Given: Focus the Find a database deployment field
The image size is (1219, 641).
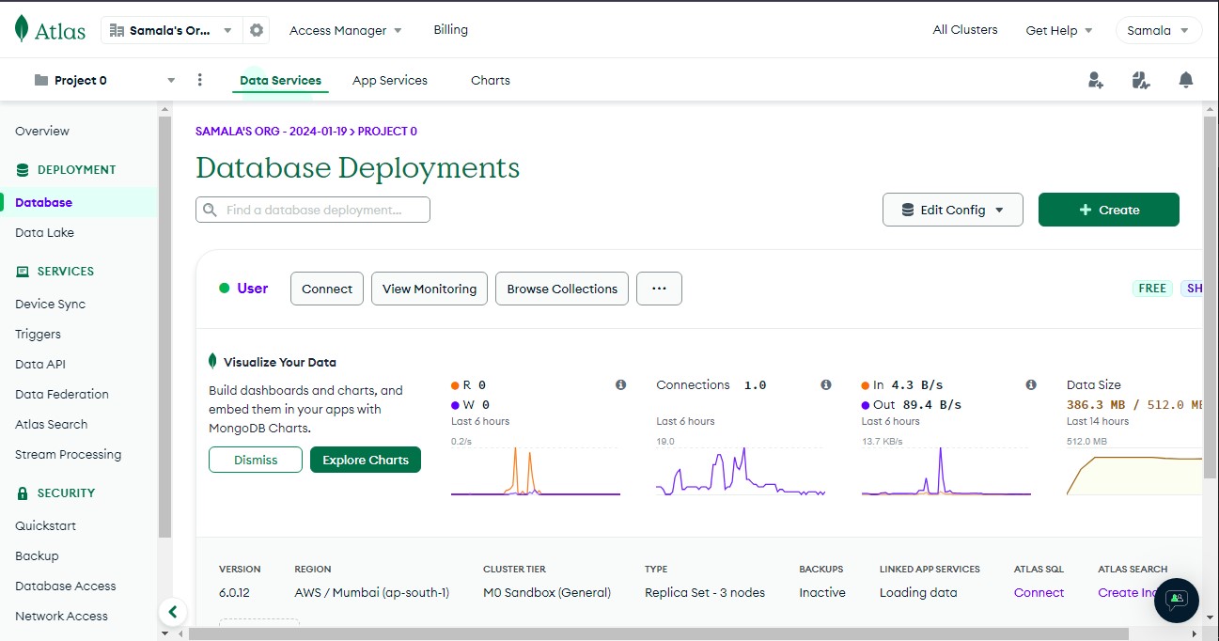Looking at the screenshot, I should [313, 210].
